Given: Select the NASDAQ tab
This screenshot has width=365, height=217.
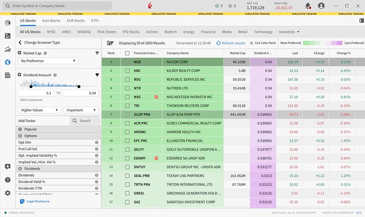Looking at the screenshot, I should pyautogui.click(x=84, y=32).
